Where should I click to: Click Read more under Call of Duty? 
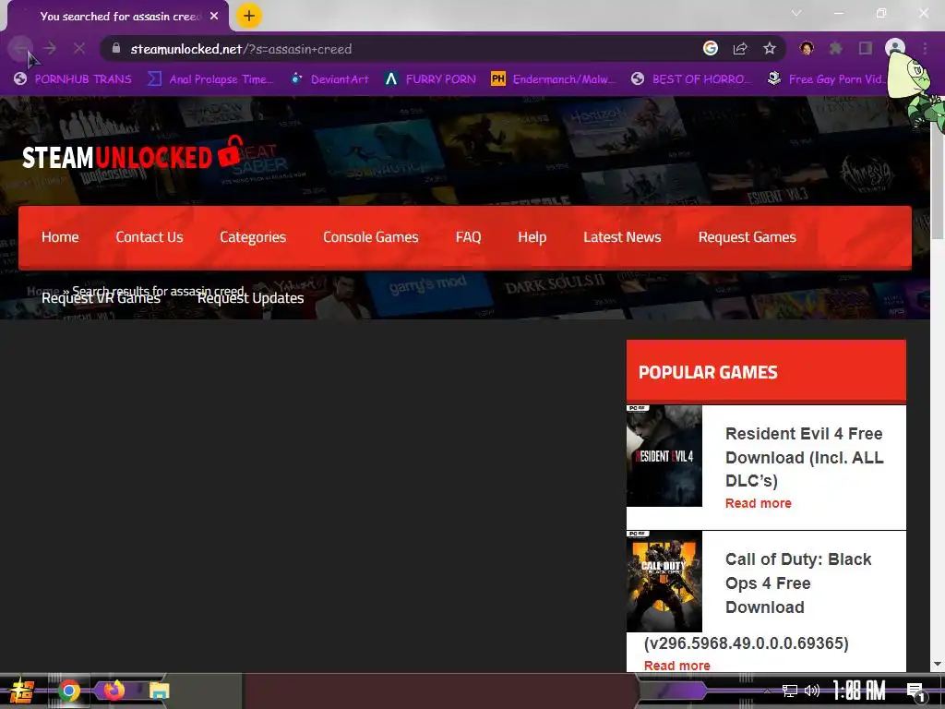tap(676, 666)
